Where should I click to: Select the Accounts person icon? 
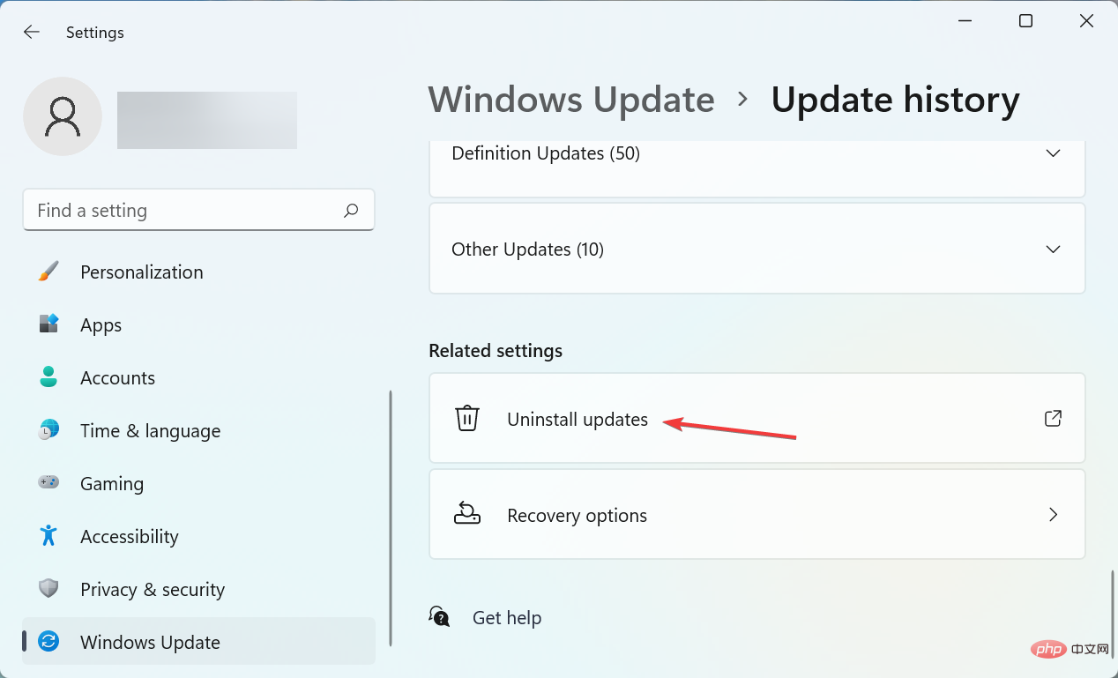(x=48, y=377)
